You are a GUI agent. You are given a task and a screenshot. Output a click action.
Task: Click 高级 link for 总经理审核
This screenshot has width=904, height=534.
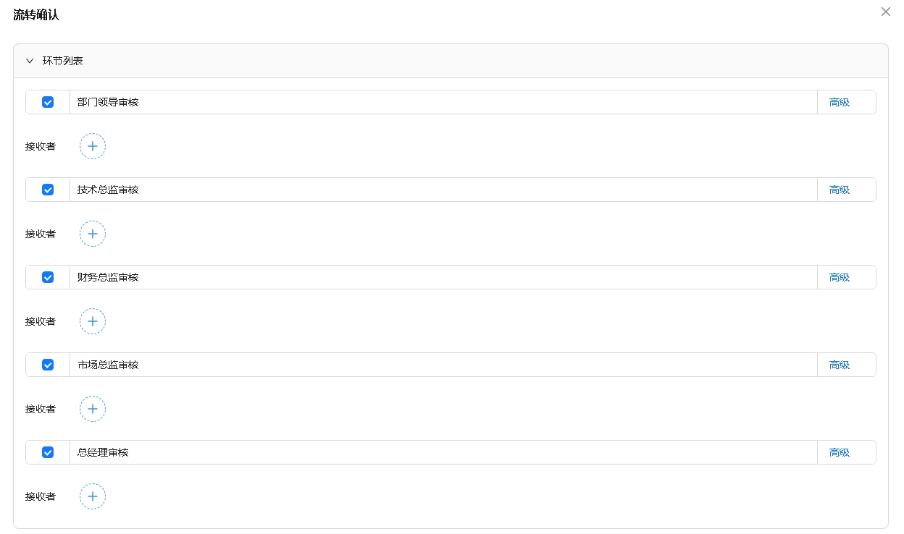pos(840,452)
